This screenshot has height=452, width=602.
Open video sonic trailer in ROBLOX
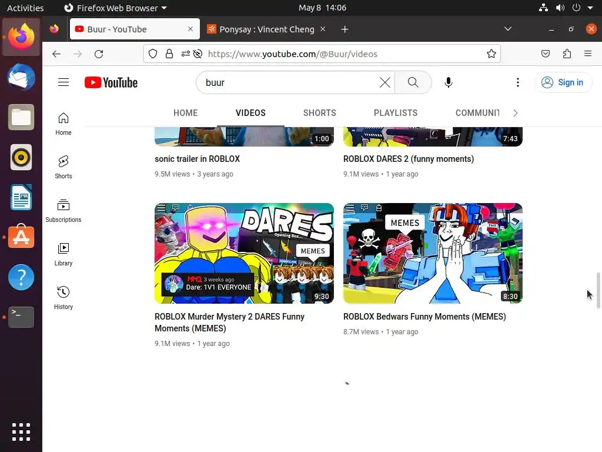(x=197, y=159)
